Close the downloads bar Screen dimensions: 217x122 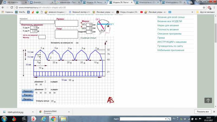[x=213, y=112]
